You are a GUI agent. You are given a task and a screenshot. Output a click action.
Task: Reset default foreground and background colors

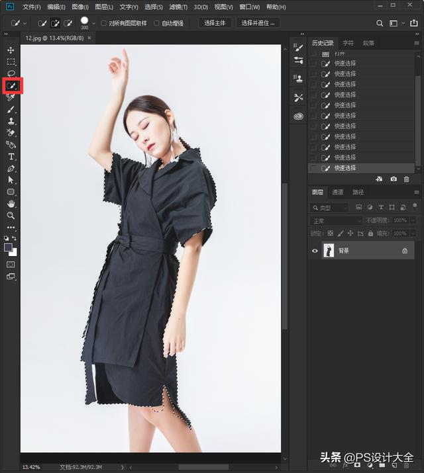(x=7, y=238)
